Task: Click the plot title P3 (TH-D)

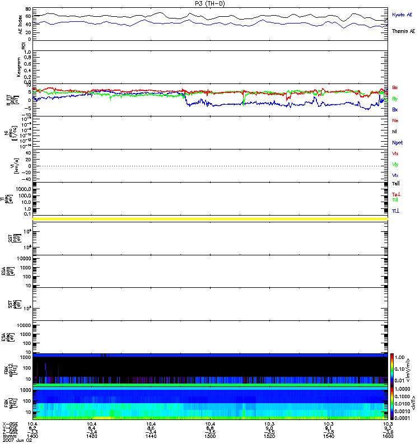Action: [x=209, y=3]
